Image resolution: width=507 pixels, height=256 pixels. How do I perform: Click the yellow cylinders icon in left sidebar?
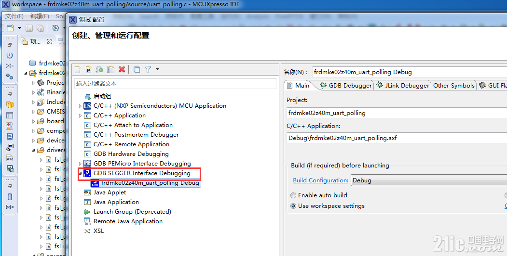[x=10, y=104]
